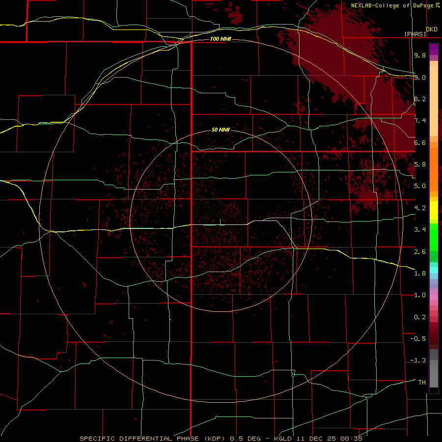The height and width of the screenshot is (442, 442).
Task: Select the -0.5 scale label
Action: (418, 339)
